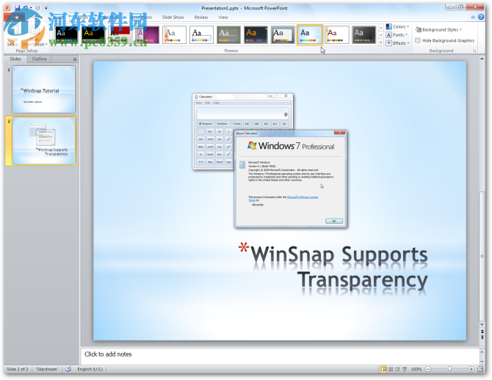This screenshot has height=380, width=492.
Task: Click the Redo icon in quick access toolbar
Action: pos(37,8)
